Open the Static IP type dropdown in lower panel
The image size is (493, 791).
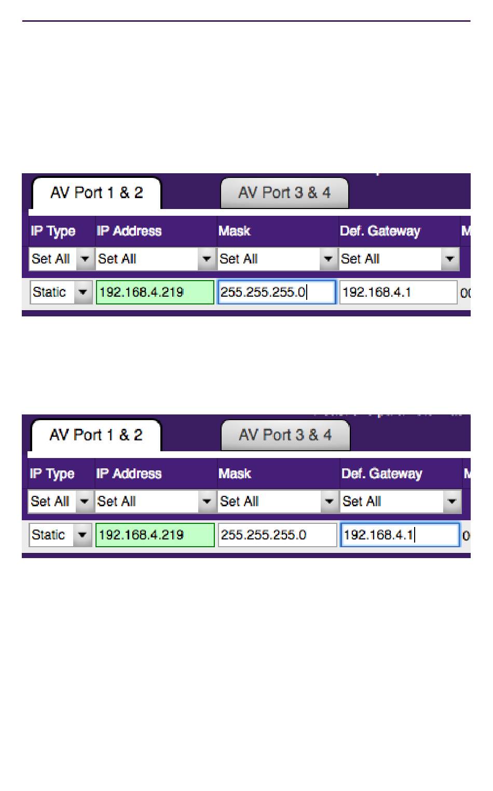click(x=60, y=535)
